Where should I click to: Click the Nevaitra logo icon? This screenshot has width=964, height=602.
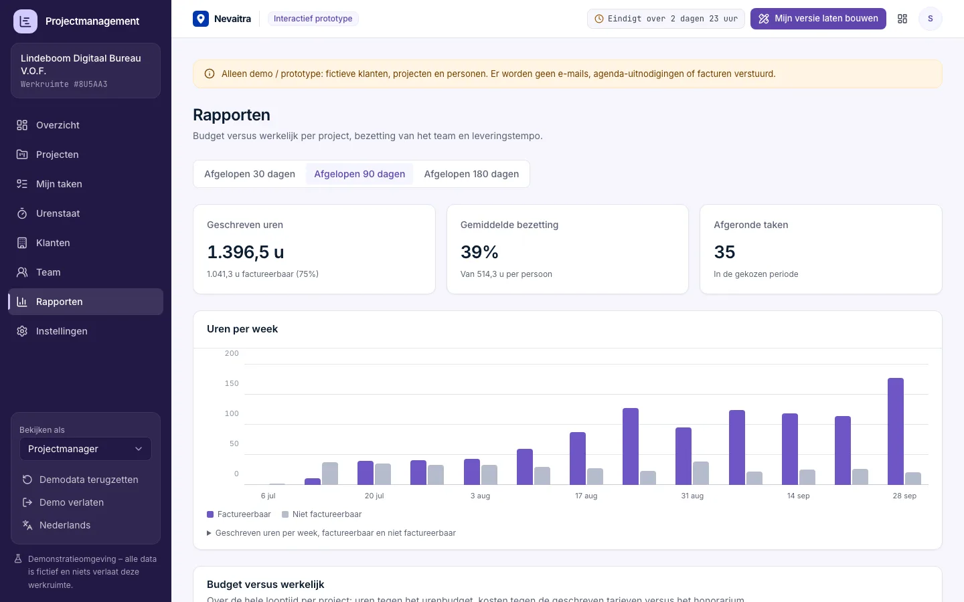click(201, 19)
